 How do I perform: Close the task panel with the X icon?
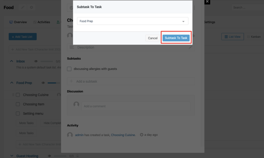[x=207, y=2]
